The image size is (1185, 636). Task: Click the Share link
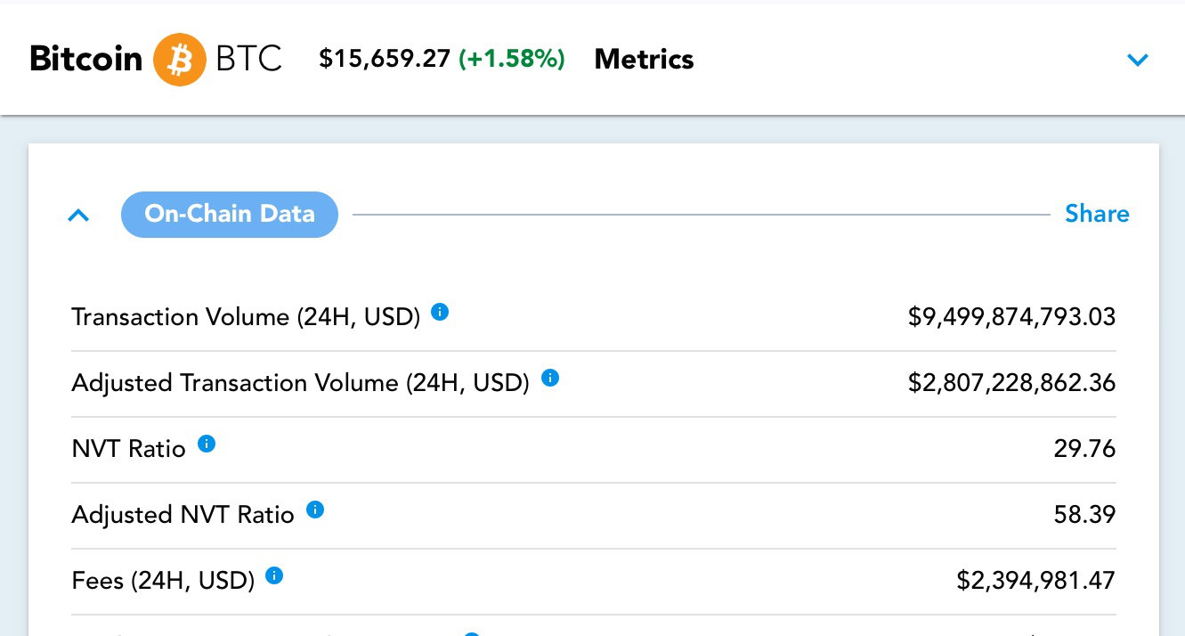tap(1097, 214)
